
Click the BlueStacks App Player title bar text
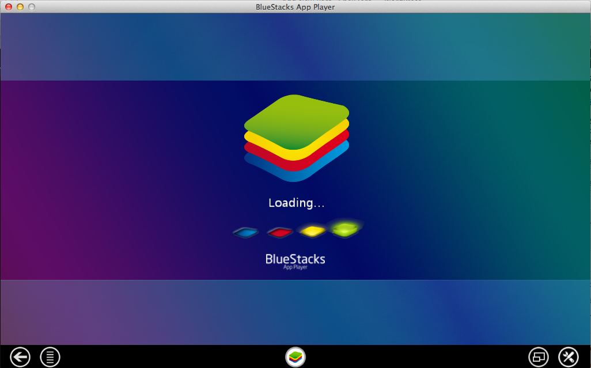click(x=295, y=7)
